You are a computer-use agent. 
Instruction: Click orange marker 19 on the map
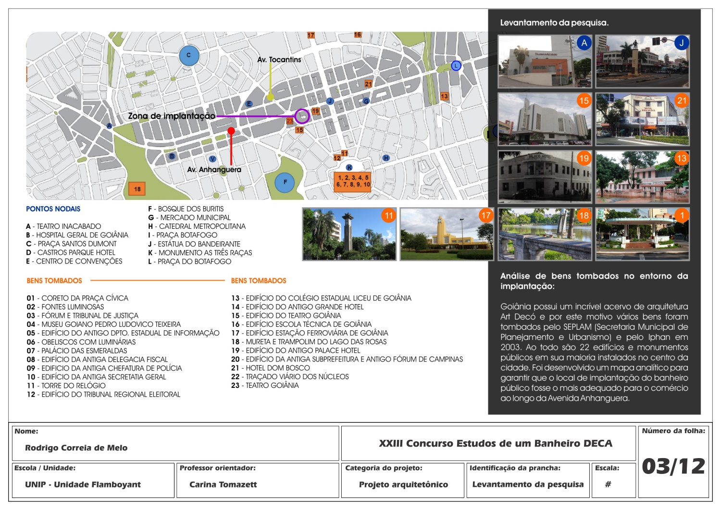(315, 111)
